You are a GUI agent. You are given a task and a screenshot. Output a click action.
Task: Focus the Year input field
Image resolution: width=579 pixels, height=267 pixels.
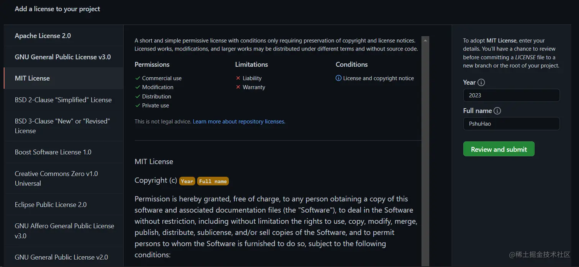pos(511,95)
